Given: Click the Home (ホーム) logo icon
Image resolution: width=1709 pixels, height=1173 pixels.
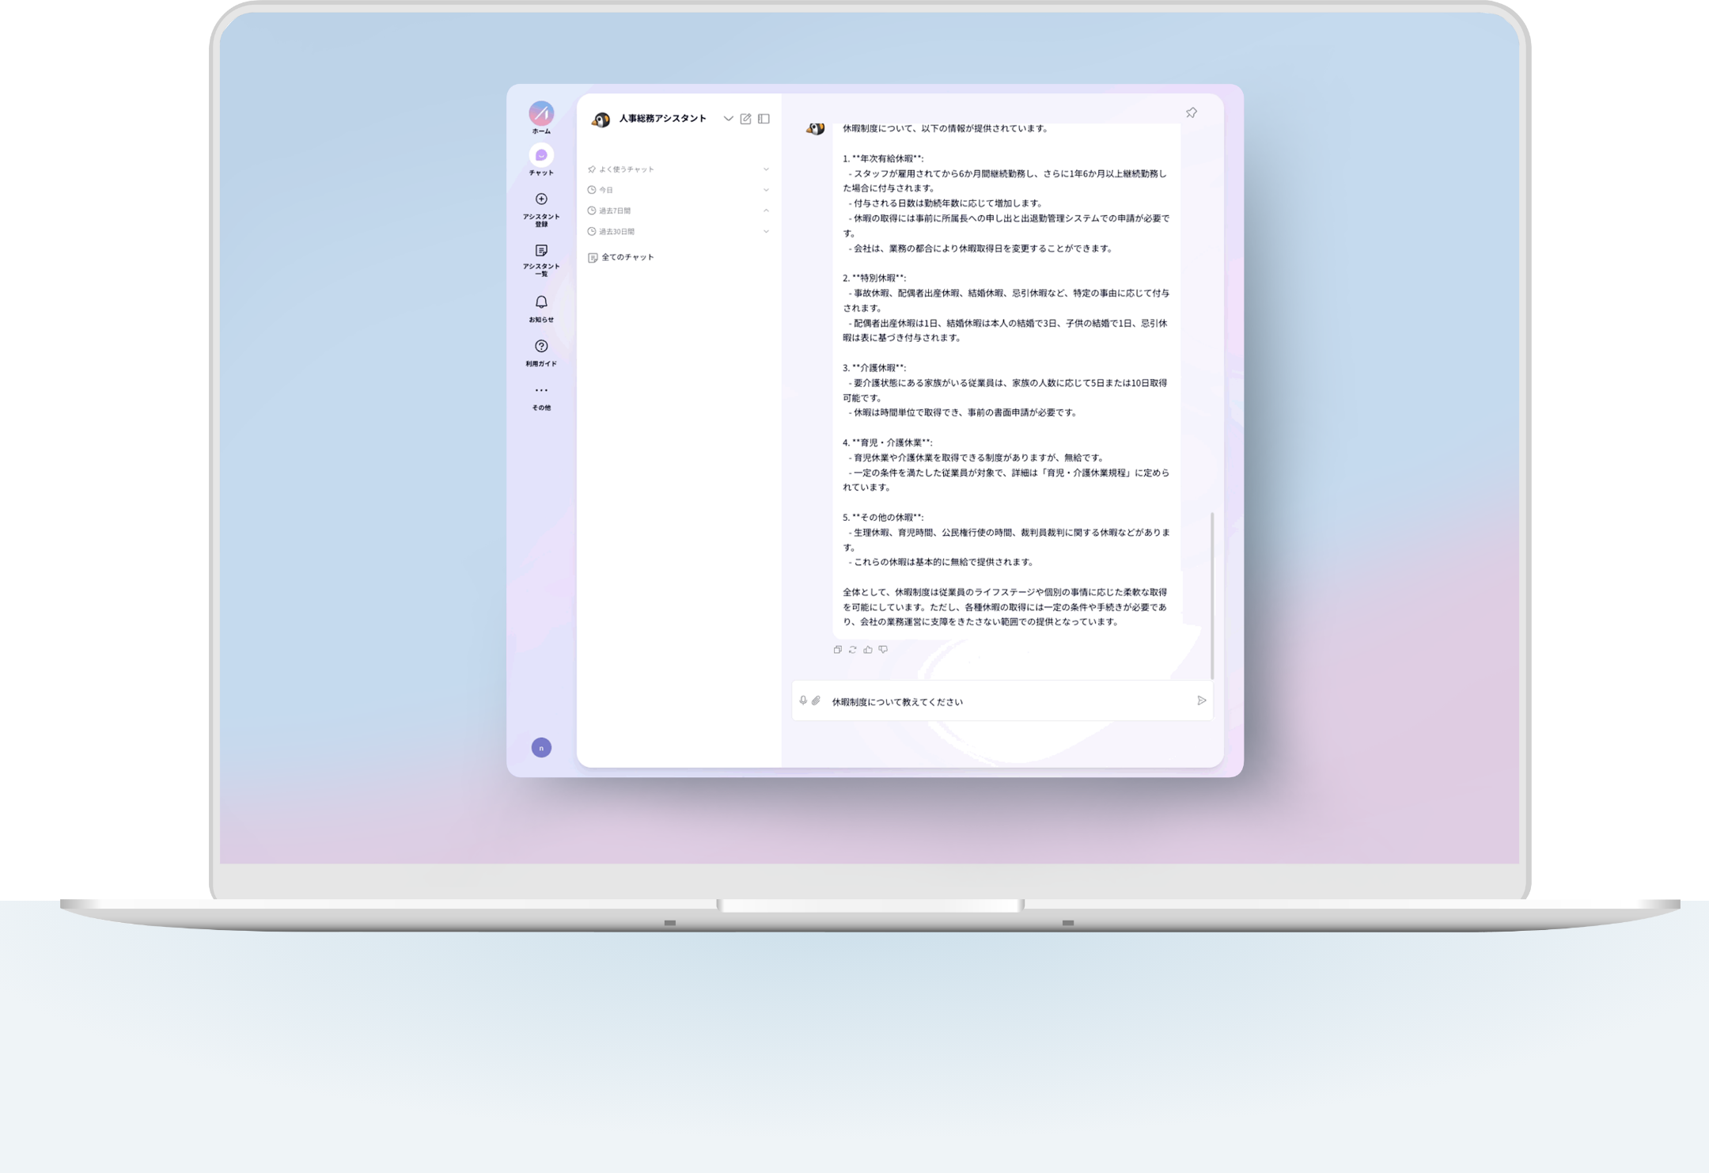Looking at the screenshot, I should (x=541, y=113).
